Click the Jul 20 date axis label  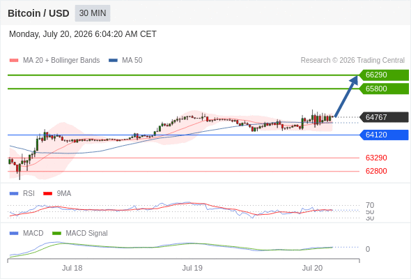click(x=312, y=268)
